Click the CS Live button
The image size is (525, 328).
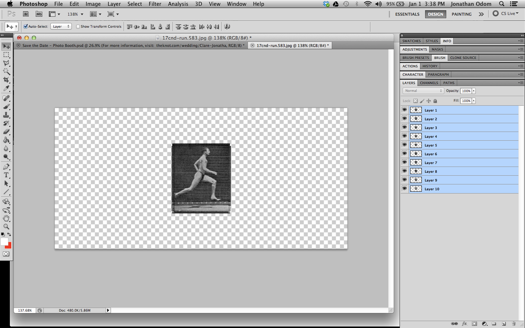(x=506, y=13)
